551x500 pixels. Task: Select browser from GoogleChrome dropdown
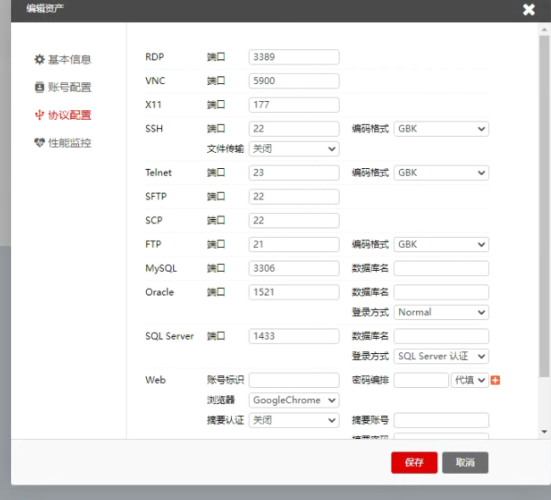(294, 400)
